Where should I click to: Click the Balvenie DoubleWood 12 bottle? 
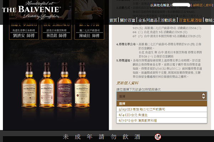pyautogui.click(x=29, y=85)
